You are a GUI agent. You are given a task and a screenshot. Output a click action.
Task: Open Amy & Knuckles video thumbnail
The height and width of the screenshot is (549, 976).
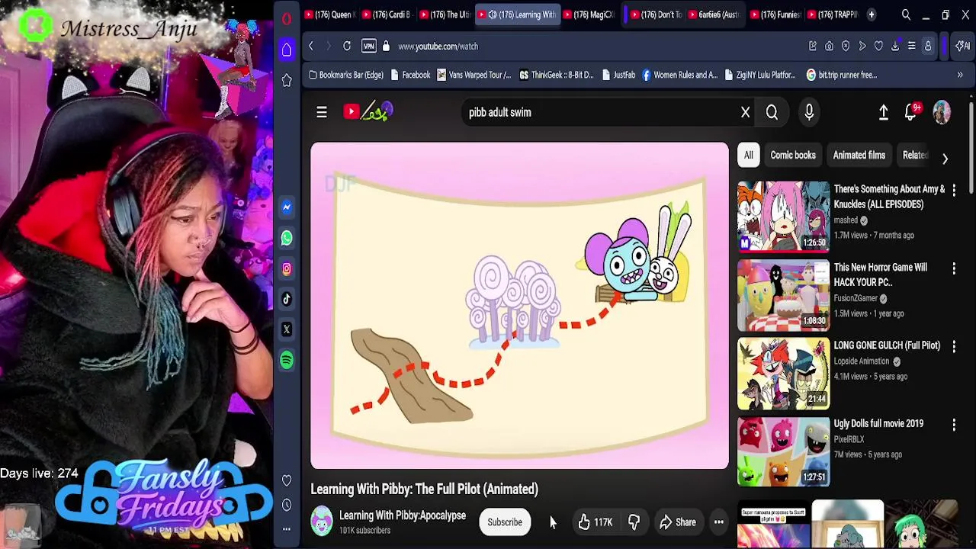tap(783, 216)
